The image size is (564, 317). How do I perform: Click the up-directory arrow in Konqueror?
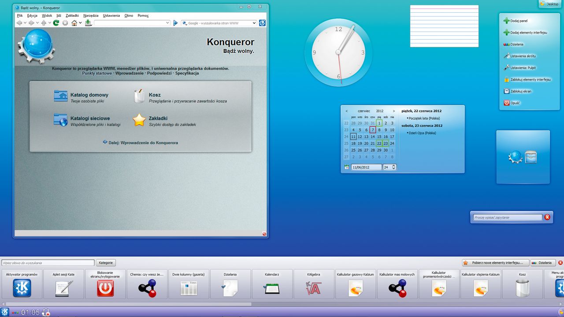(x=44, y=23)
